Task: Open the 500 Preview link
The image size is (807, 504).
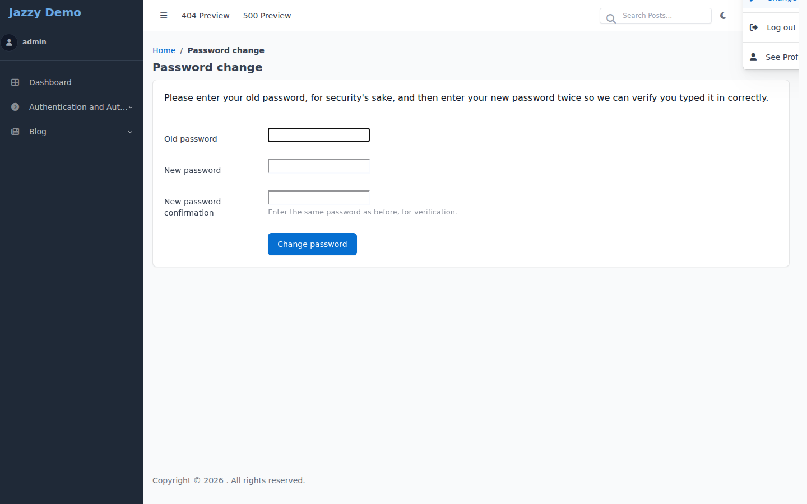Action: [267, 16]
